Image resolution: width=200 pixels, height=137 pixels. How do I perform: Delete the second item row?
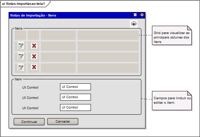tap(34, 56)
